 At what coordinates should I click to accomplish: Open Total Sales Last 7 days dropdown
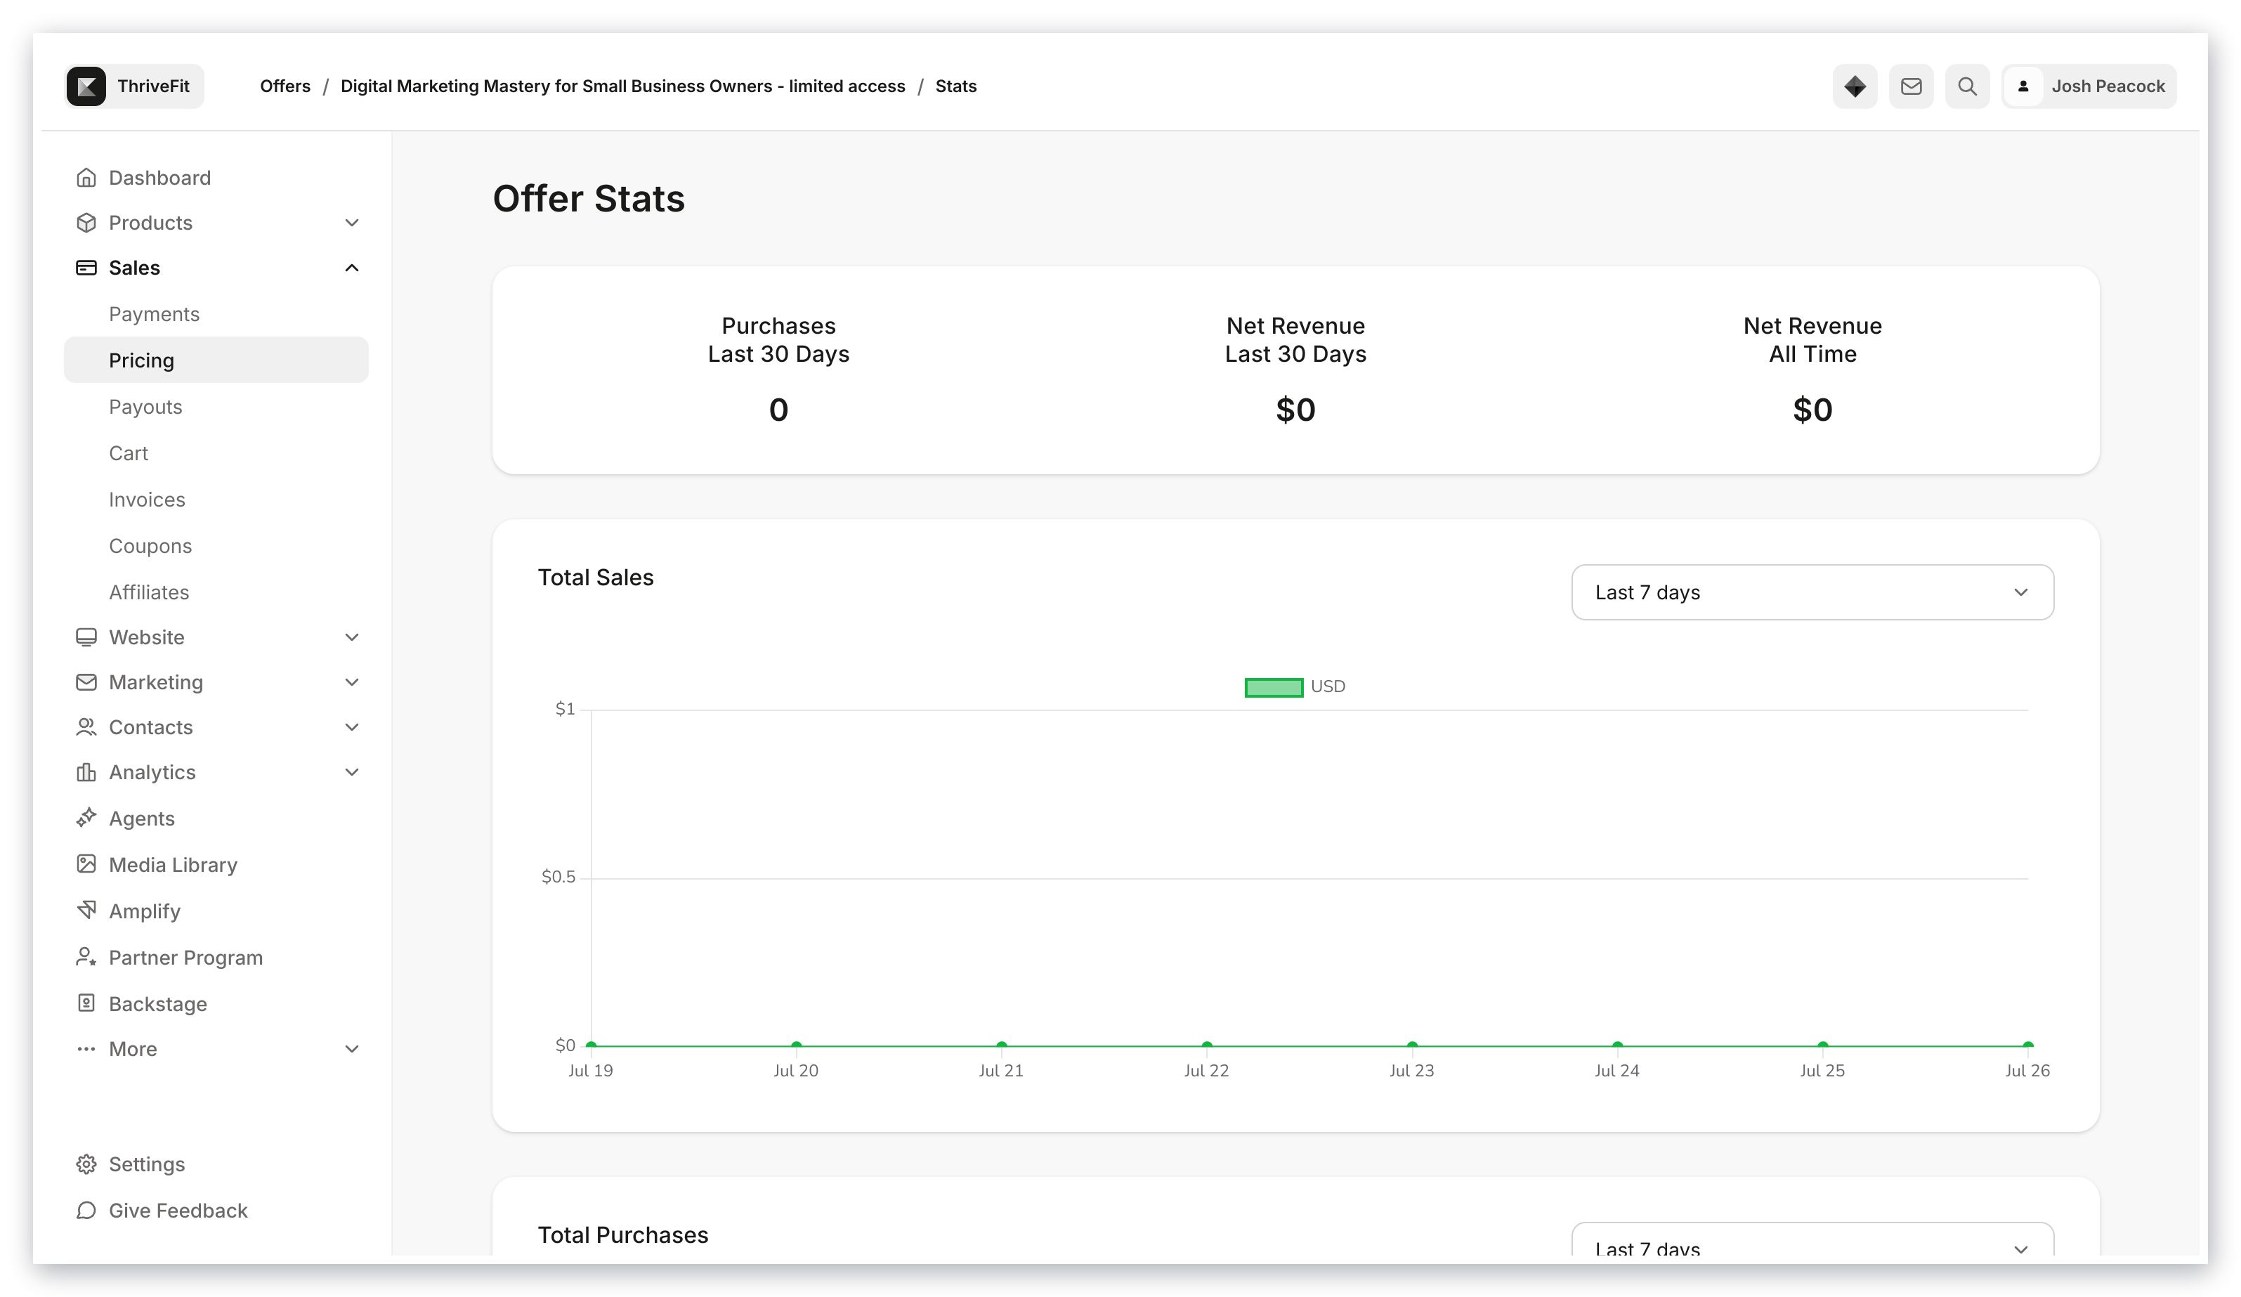[1812, 592]
